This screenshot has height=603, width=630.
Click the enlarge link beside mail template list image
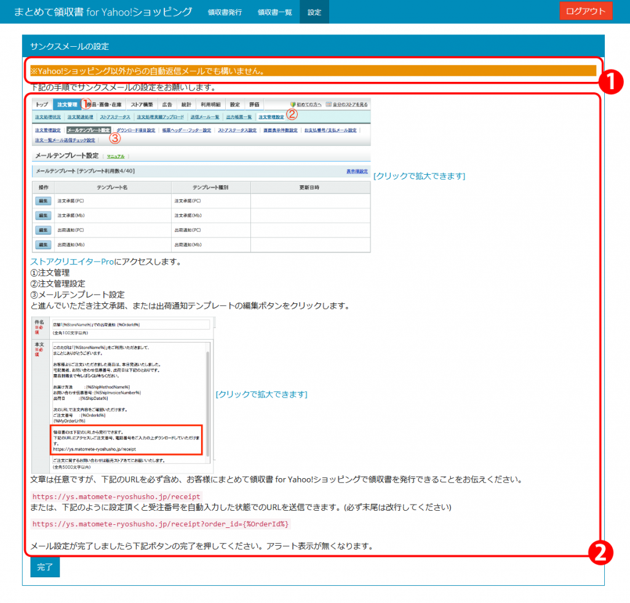coord(419,176)
